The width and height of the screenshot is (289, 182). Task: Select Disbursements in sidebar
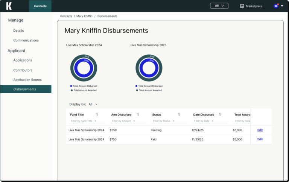pos(26,89)
